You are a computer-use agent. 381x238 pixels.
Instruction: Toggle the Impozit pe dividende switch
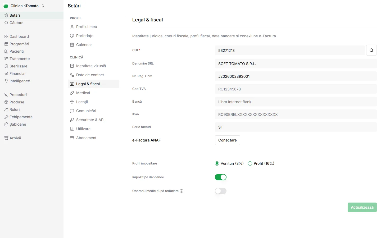coord(221,177)
